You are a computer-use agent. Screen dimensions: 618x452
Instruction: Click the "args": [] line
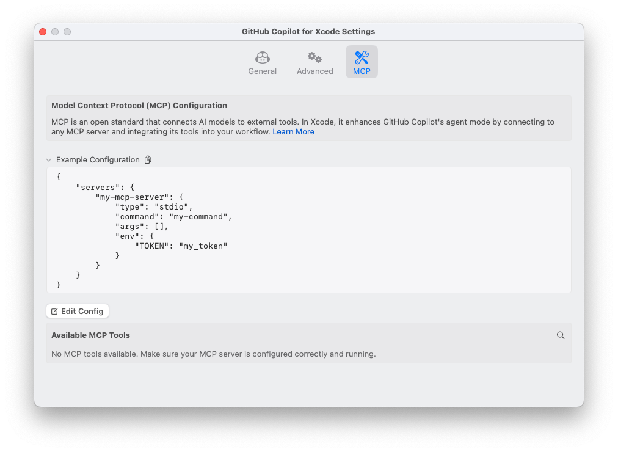click(142, 227)
